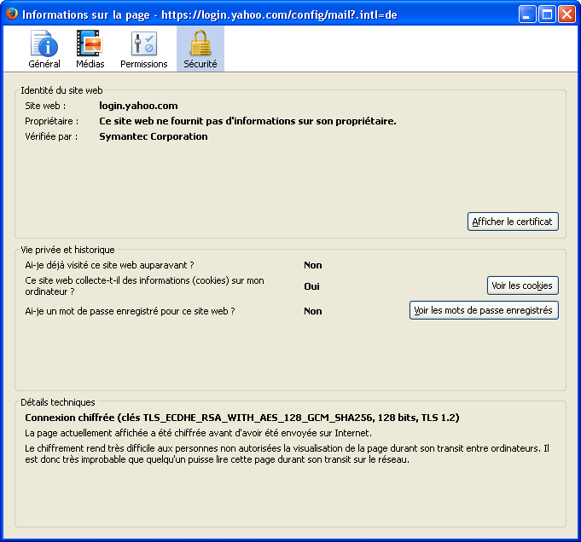Click 'Ce site web collecte-t-il' cookies question
581x542 pixels.
coord(144,286)
